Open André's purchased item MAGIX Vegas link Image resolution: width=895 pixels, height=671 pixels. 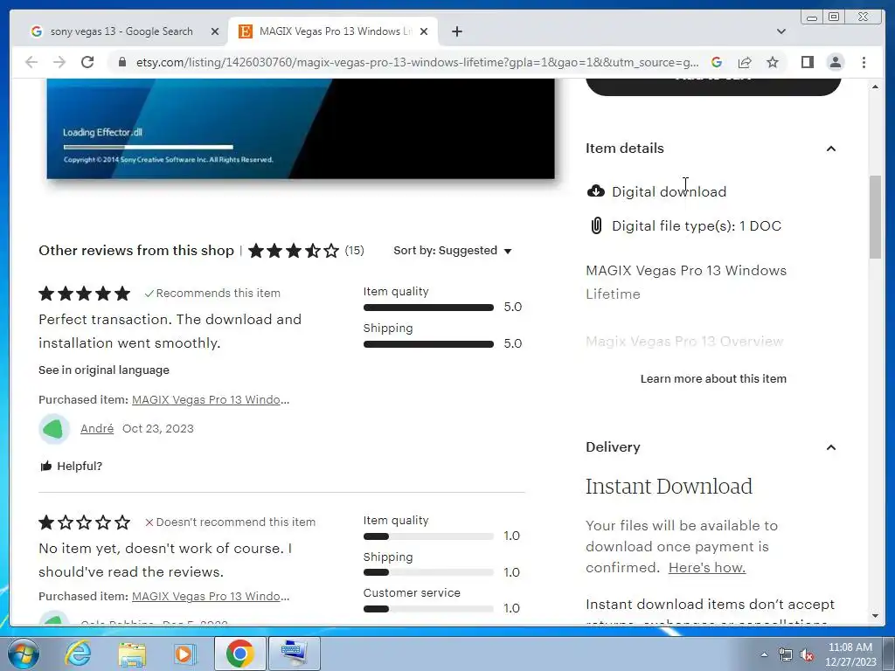pyautogui.click(x=211, y=400)
